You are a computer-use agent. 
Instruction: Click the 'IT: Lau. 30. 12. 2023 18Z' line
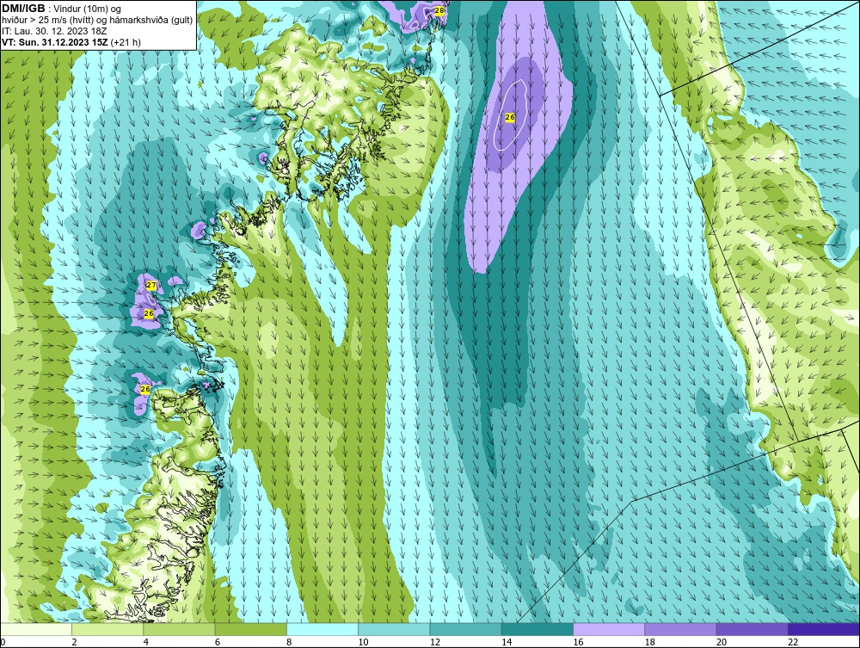[x=54, y=31]
